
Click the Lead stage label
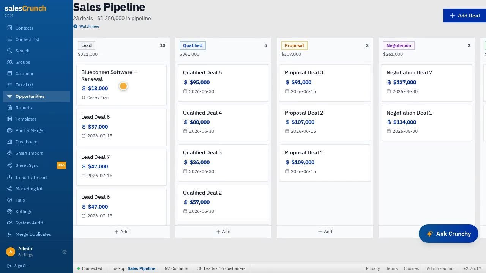[86, 45]
